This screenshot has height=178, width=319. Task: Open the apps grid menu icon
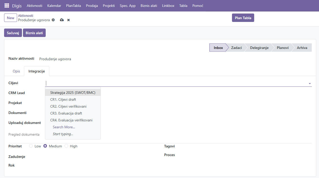pos(7,6)
